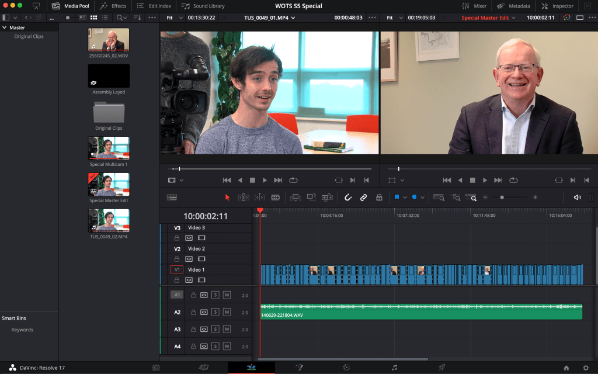Solo audio track A1
The image size is (598, 374).
[215, 295]
